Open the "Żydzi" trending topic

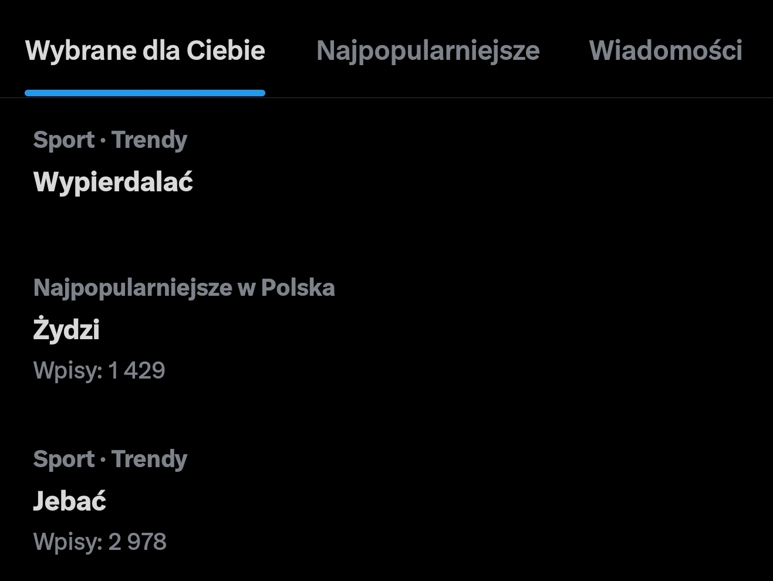click(x=66, y=329)
